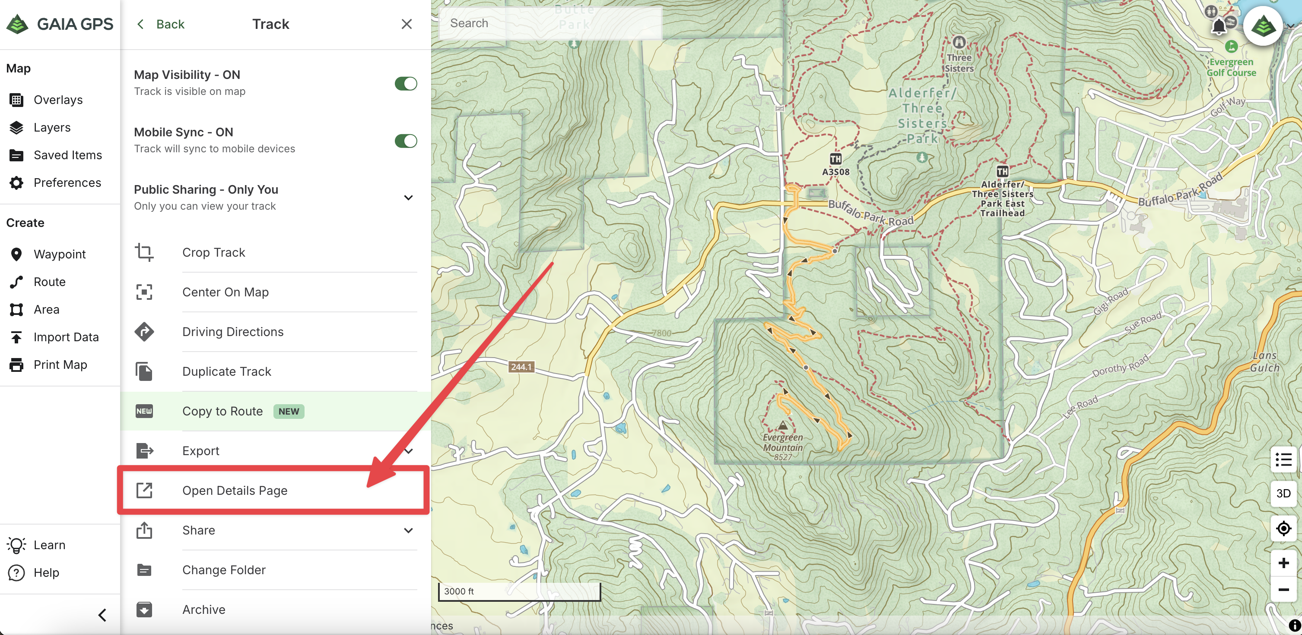Zoom out the map with minus
Viewport: 1302px width, 635px height.
(1283, 590)
